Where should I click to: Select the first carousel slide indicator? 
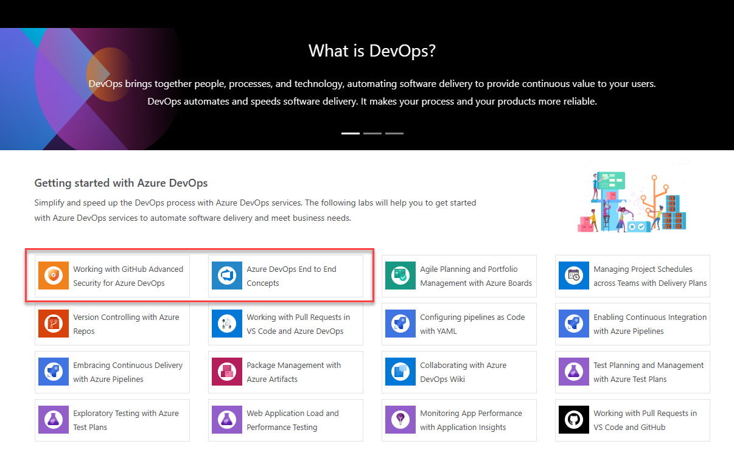pos(351,133)
